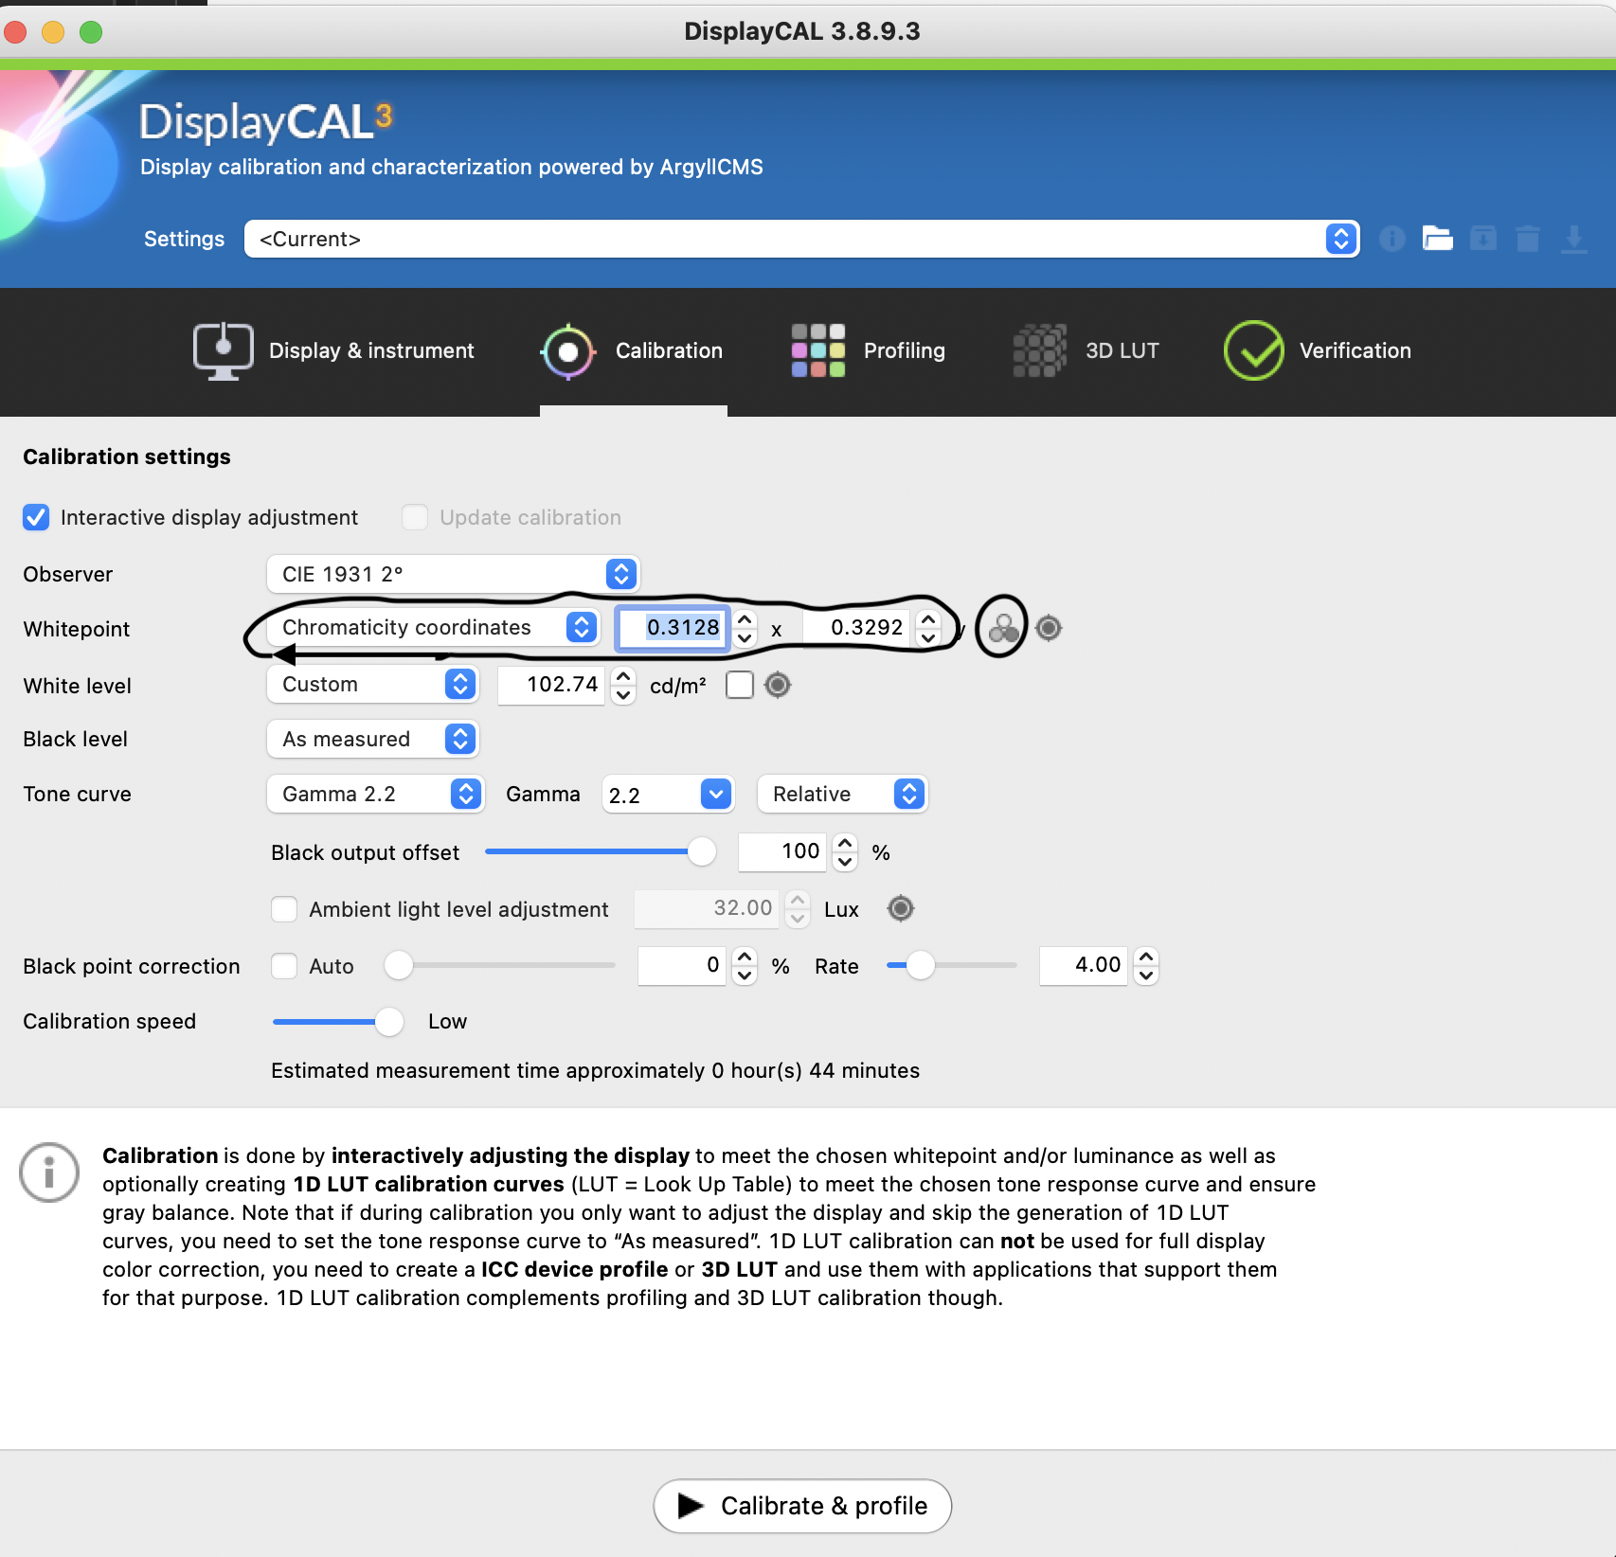The height and width of the screenshot is (1557, 1616).
Task: Toggle Interactive display adjustment checkbox
Action: (36, 517)
